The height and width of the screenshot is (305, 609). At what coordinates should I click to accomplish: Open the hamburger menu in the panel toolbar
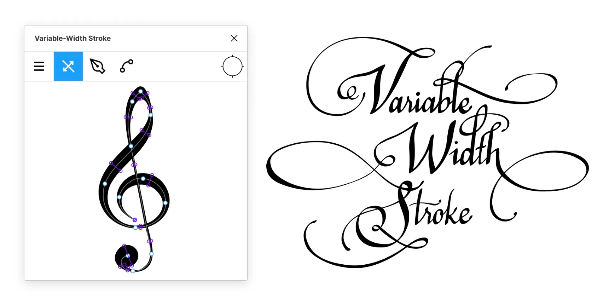click(x=39, y=66)
